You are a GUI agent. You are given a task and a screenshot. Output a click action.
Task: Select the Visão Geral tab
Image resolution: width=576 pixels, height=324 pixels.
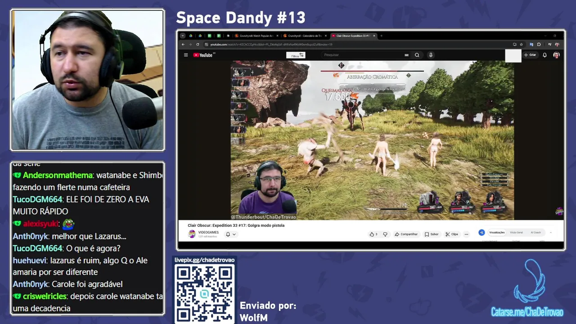pos(516,233)
